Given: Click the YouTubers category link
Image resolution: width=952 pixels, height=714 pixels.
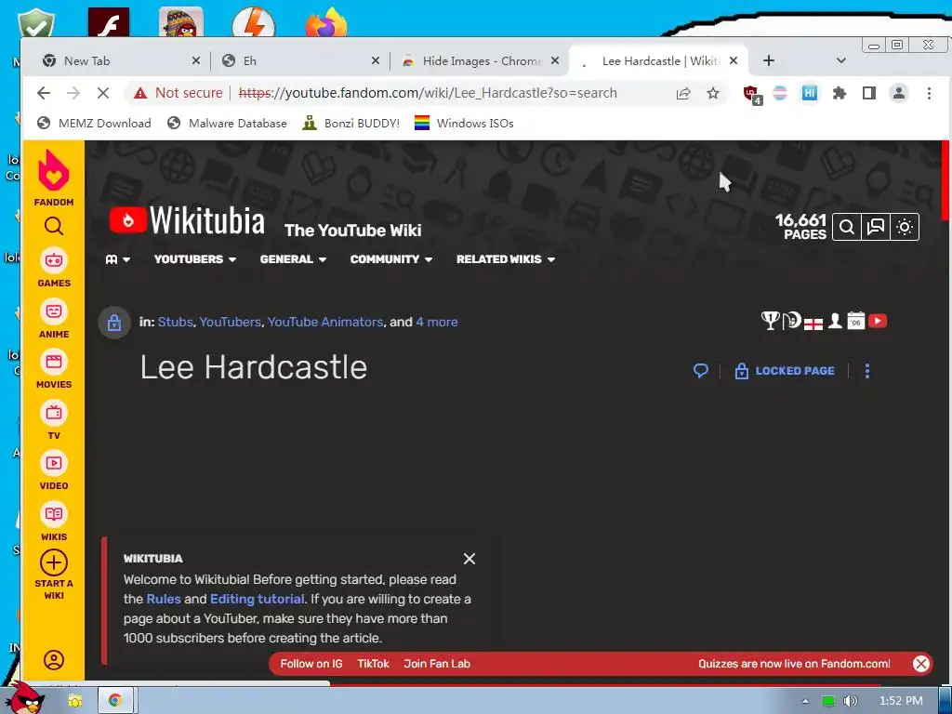Looking at the screenshot, I should 230,322.
